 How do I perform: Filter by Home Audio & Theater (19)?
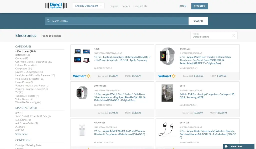30,79
